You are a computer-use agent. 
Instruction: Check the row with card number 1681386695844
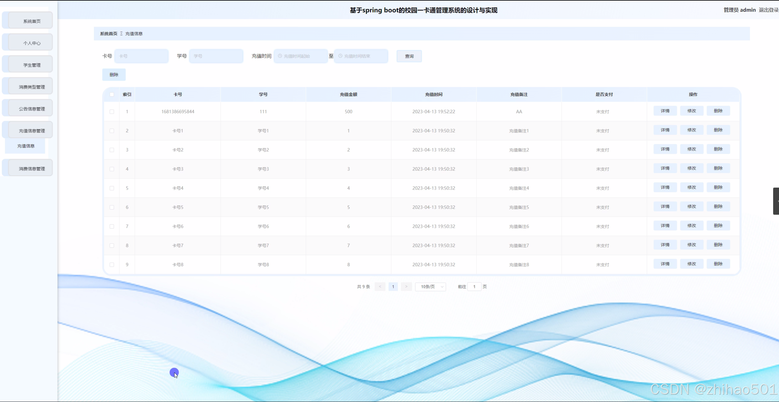pos(112,112)
